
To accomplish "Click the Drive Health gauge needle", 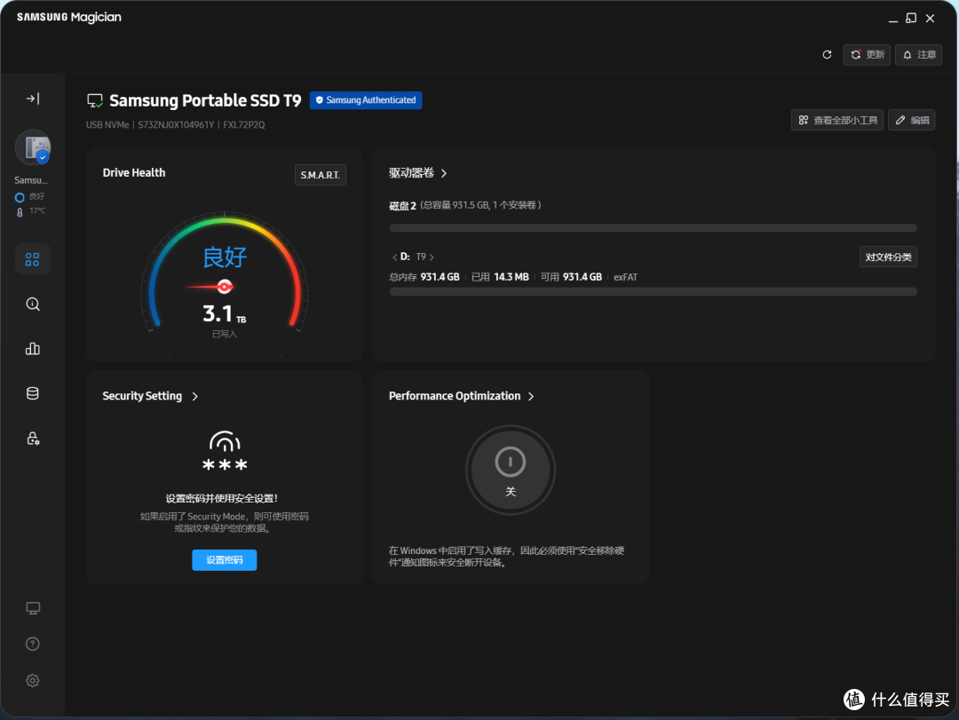I will 210,286.
